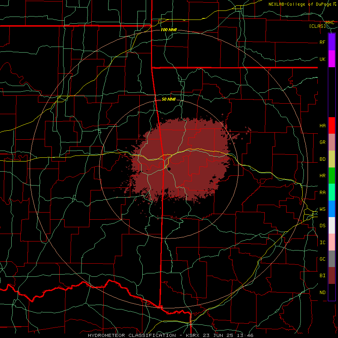Viewport: 338px width, 338px height.
Task: Click the GC legend label
Action: click(x=323, y=259)
